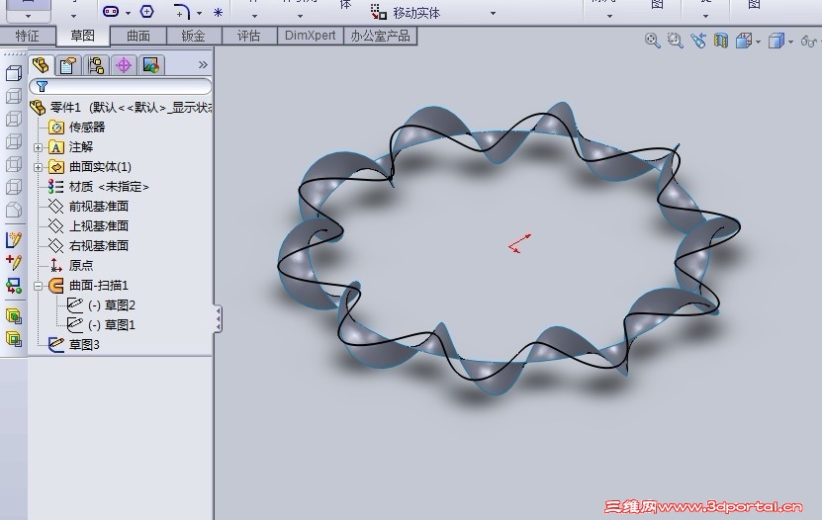Click the red origin triad in viewport
The width and height of the screenshot is (822, 520).
519,243
